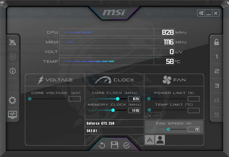Click the power limit slider handle
Image resolution: width=229 pixels, height=157 pixels.
coord(149,99)
